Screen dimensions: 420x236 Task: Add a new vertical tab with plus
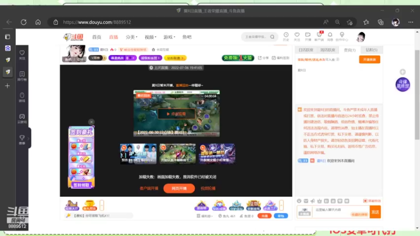click(x=7, y=86)
